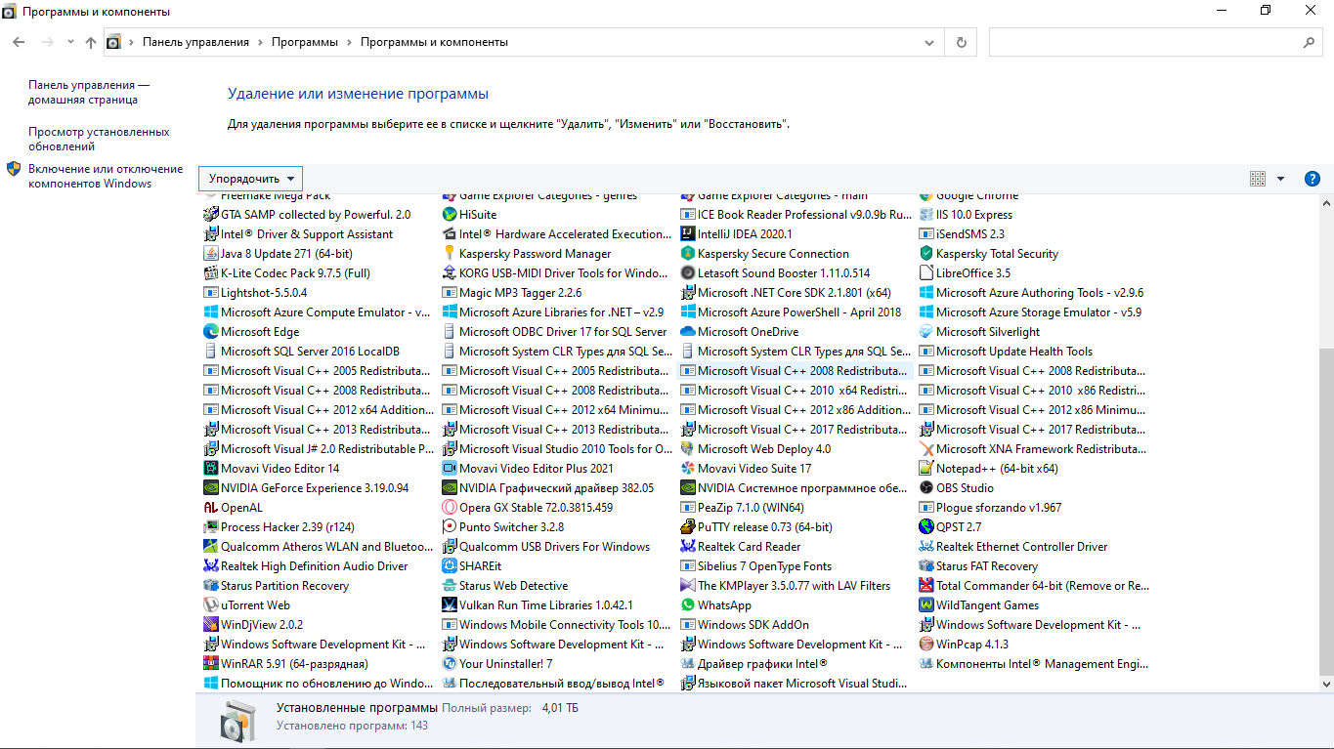
Task: Click the Kaspersky Total Security shield icon
Action: click(926, 254)
